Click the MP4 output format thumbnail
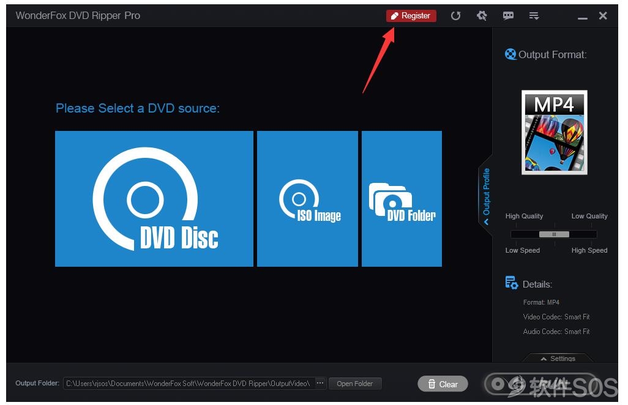628x405 pixels. 555,133
